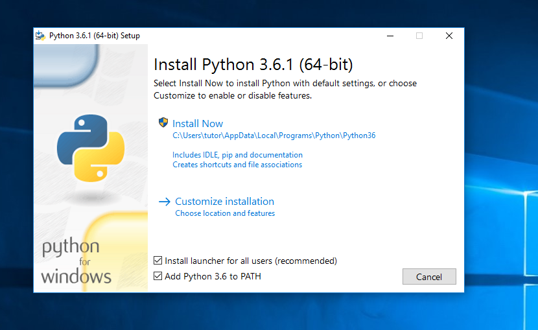Viewport: 538px width, 330px height.
Task: Cancel the Python setup
Action: [x=429, y=276]
